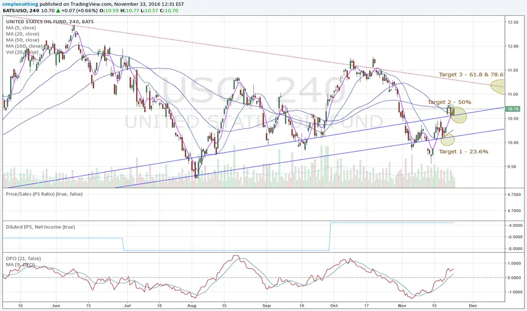Click the 12.00 price axis label
527x311 pixels.
pyautogui.click(x=513, y=46)
